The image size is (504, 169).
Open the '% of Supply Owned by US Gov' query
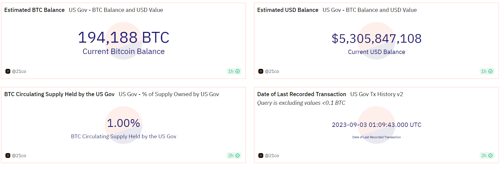169,94
